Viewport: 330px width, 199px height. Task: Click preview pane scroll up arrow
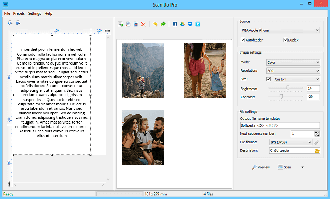coord(108,38)
